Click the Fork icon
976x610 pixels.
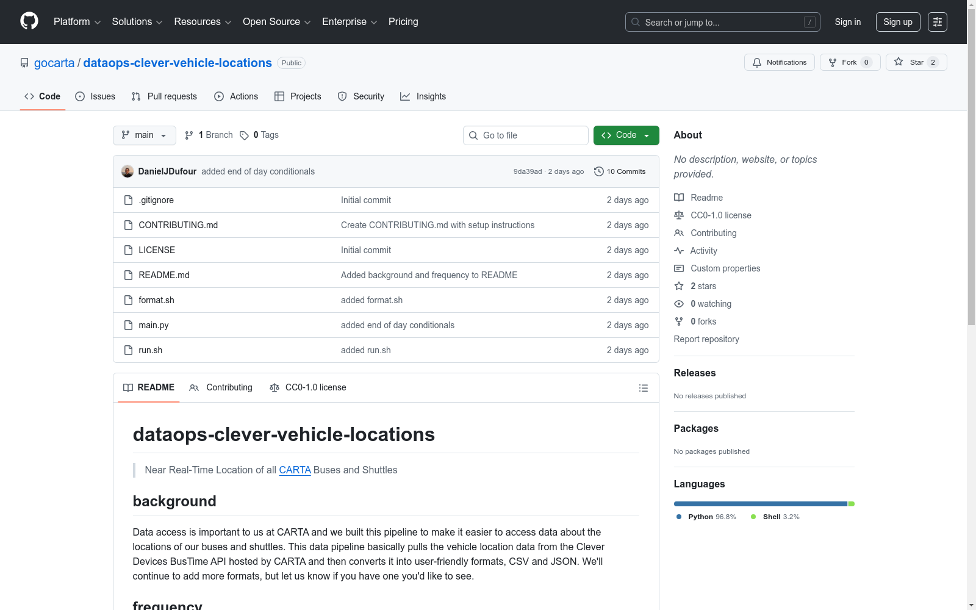click(x=833, y=62)
